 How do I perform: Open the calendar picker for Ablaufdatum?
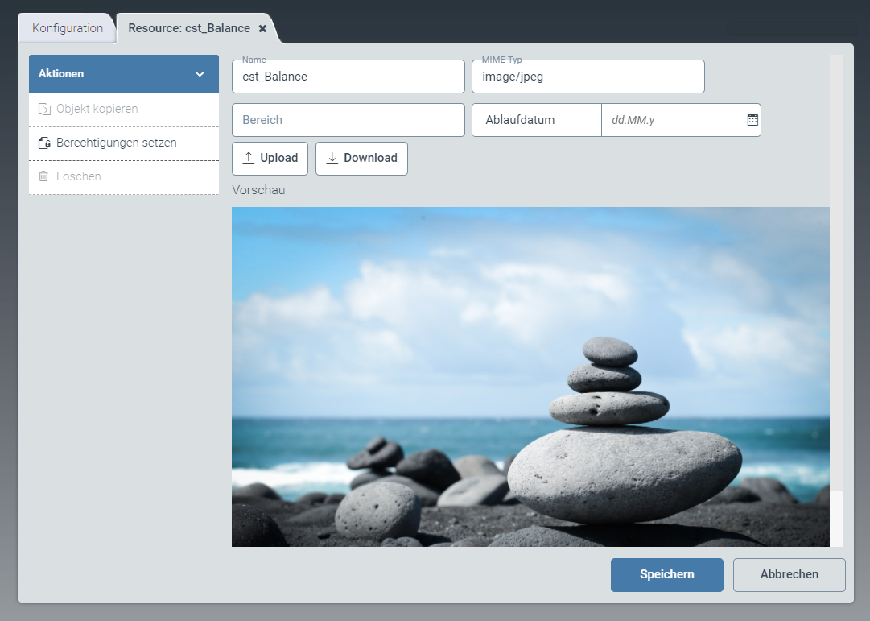(x=752, y=120)
